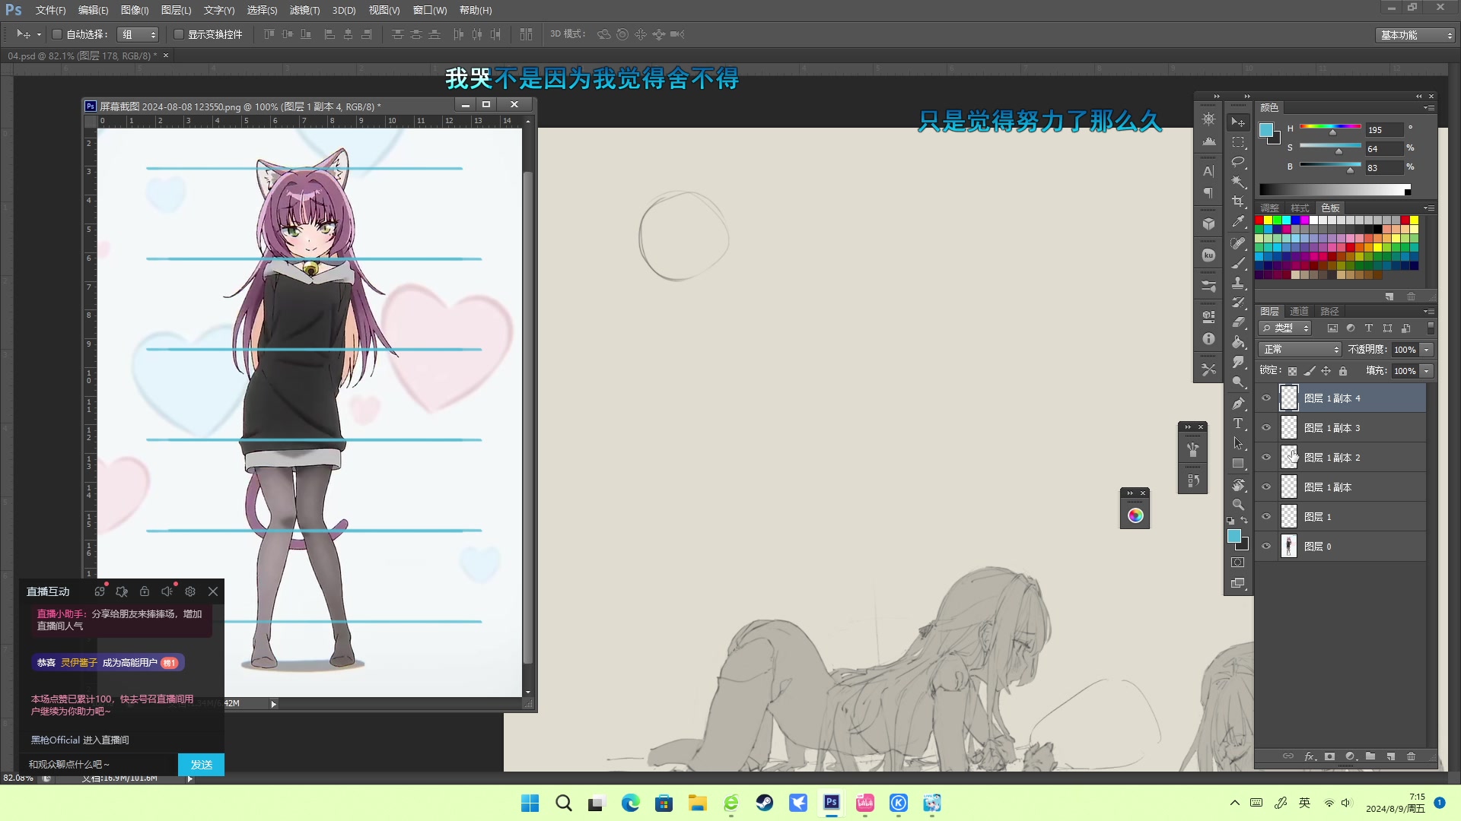Switch to the 调整 tab
This screenshot has width=1461, height=821.
[x=1270, y=208]
